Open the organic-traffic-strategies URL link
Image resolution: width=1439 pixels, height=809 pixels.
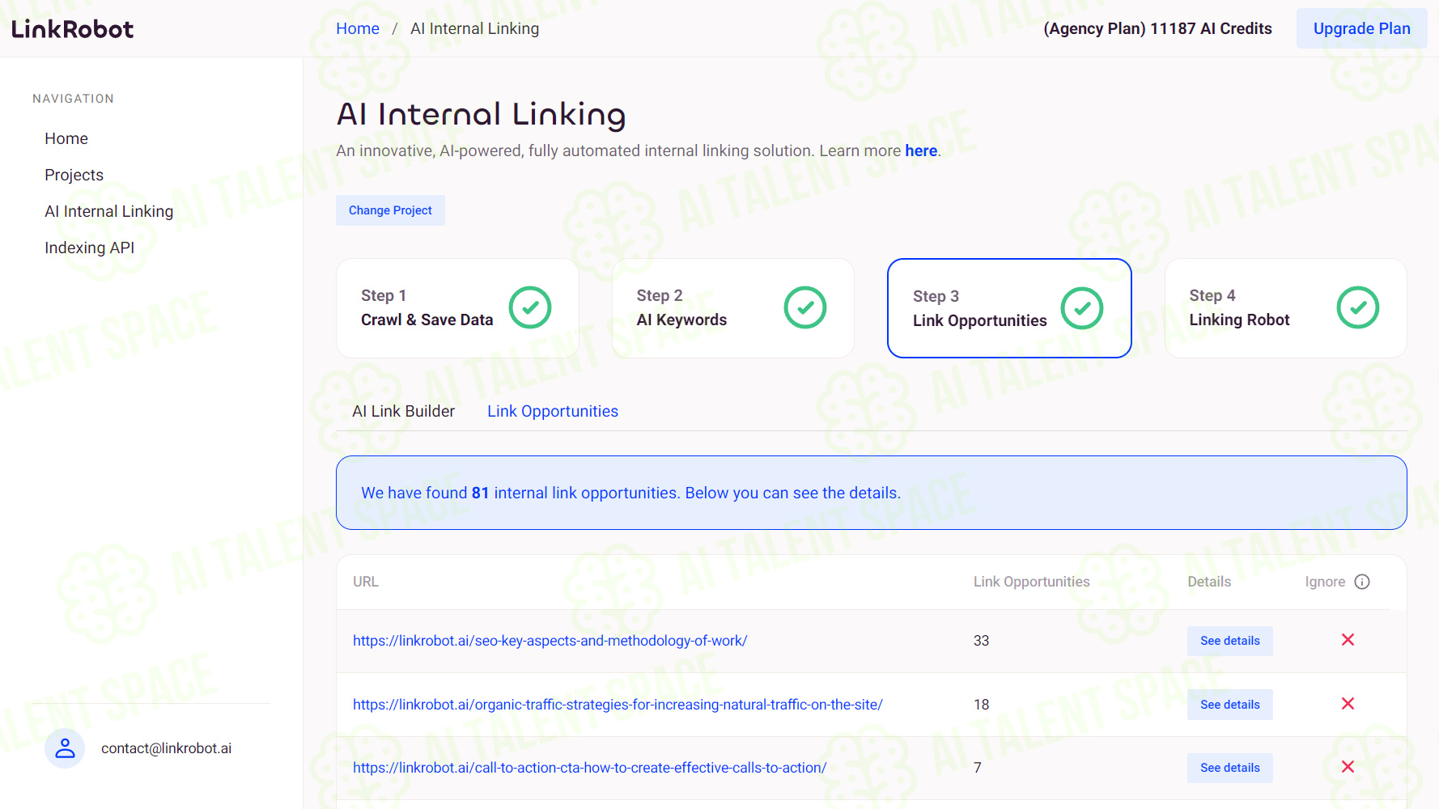(x=618, y=705)
